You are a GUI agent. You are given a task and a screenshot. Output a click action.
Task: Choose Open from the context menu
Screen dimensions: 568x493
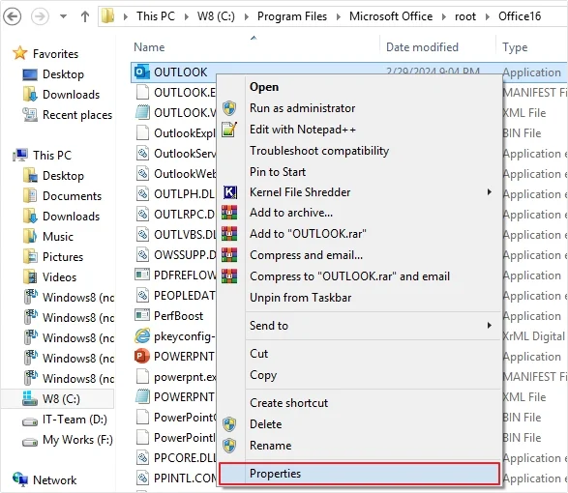pos(359,87)
